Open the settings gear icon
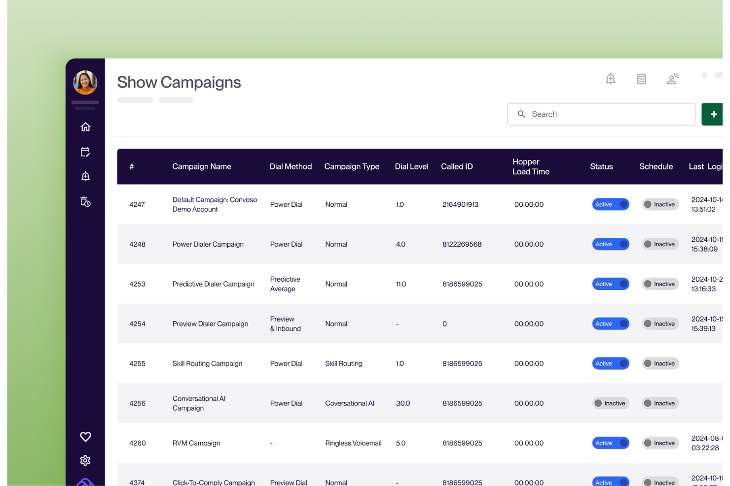Image resolution: width=730 pixels, height=486 pixels. click(x=85, y=460)
